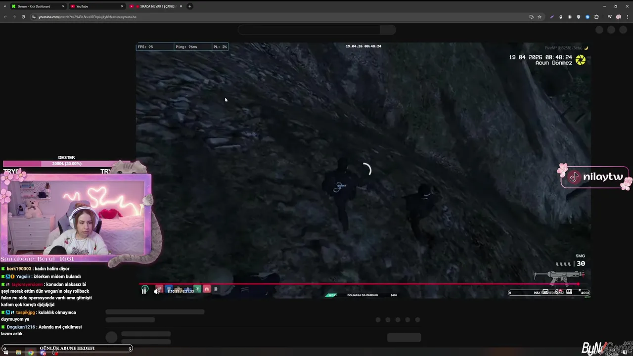Click the Windows Start button

(5, 353)
